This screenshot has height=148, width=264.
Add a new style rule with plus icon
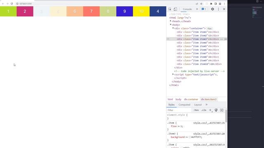coord(210,110)
